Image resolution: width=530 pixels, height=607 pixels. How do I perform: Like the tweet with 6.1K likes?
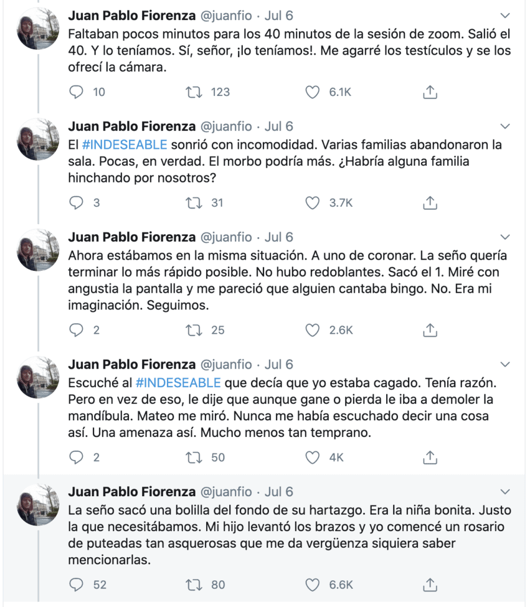click(x=312, y=92)
